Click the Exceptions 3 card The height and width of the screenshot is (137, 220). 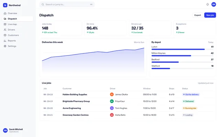coord(195,28)
